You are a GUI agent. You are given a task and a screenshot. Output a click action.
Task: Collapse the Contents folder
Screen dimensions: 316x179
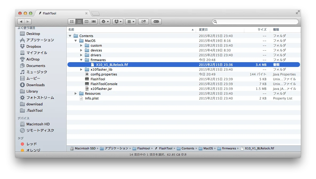tap(70, 36)
